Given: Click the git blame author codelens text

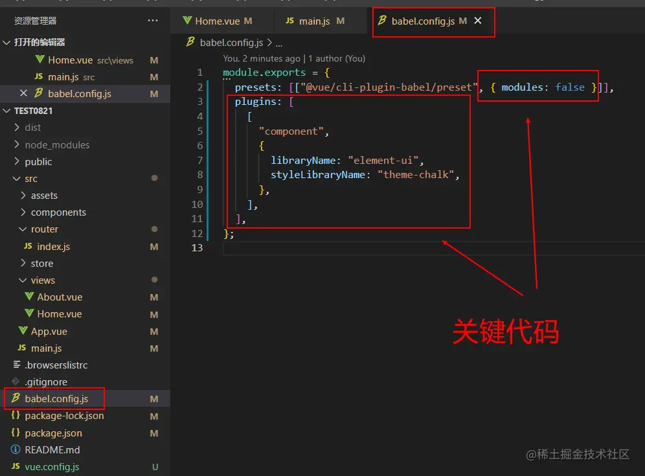Looking at the screenshot, I should point(294,58).
